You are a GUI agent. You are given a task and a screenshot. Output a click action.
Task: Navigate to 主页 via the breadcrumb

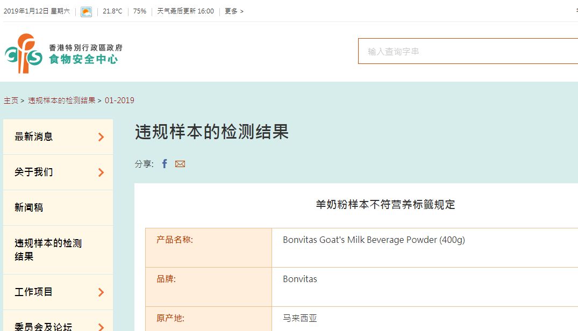click(10, 100)
